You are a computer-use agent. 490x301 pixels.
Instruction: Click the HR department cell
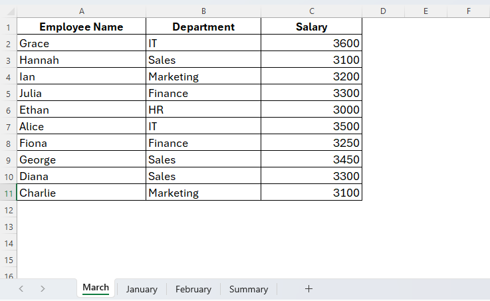click(x=203, y=110)
